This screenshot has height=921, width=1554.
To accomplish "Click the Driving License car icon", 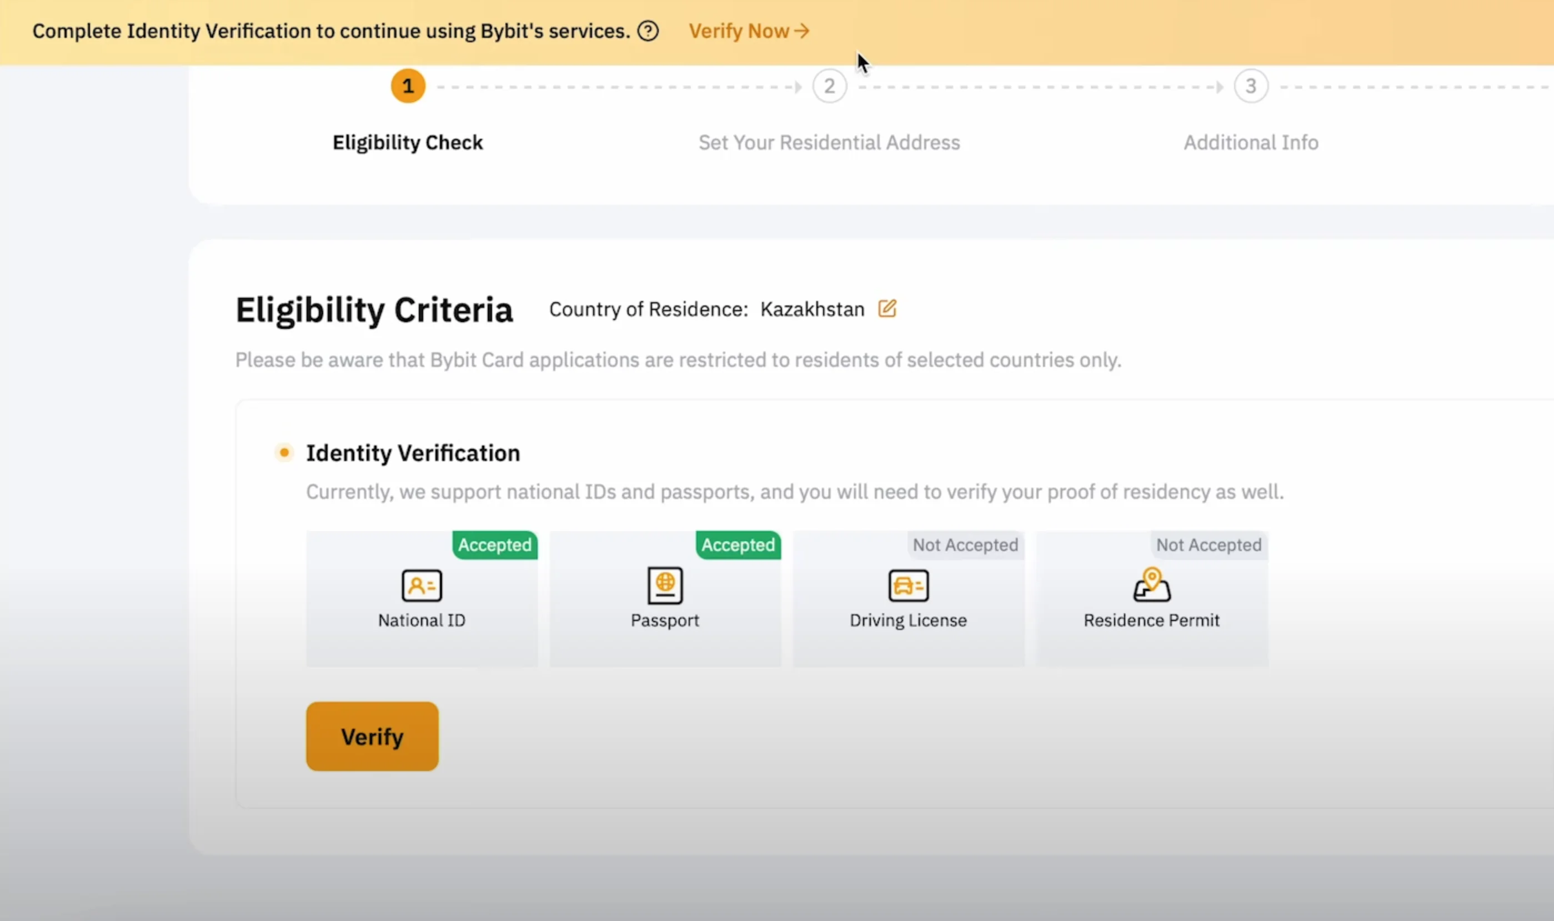I will (x=908, y=585).
